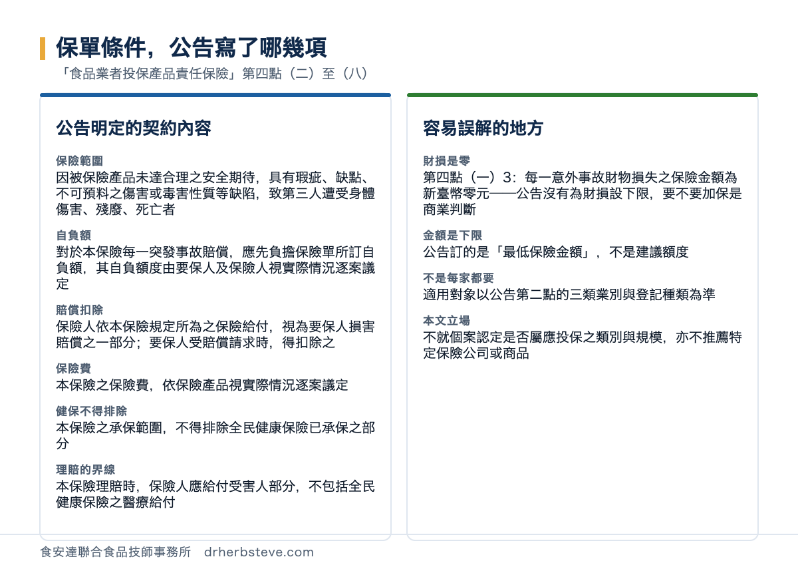Click the paragraph starting 本保險之承保範圍，不得排除
Viewport: 798px width, 571px height.
pyautogui.click(x=215, y=436)
